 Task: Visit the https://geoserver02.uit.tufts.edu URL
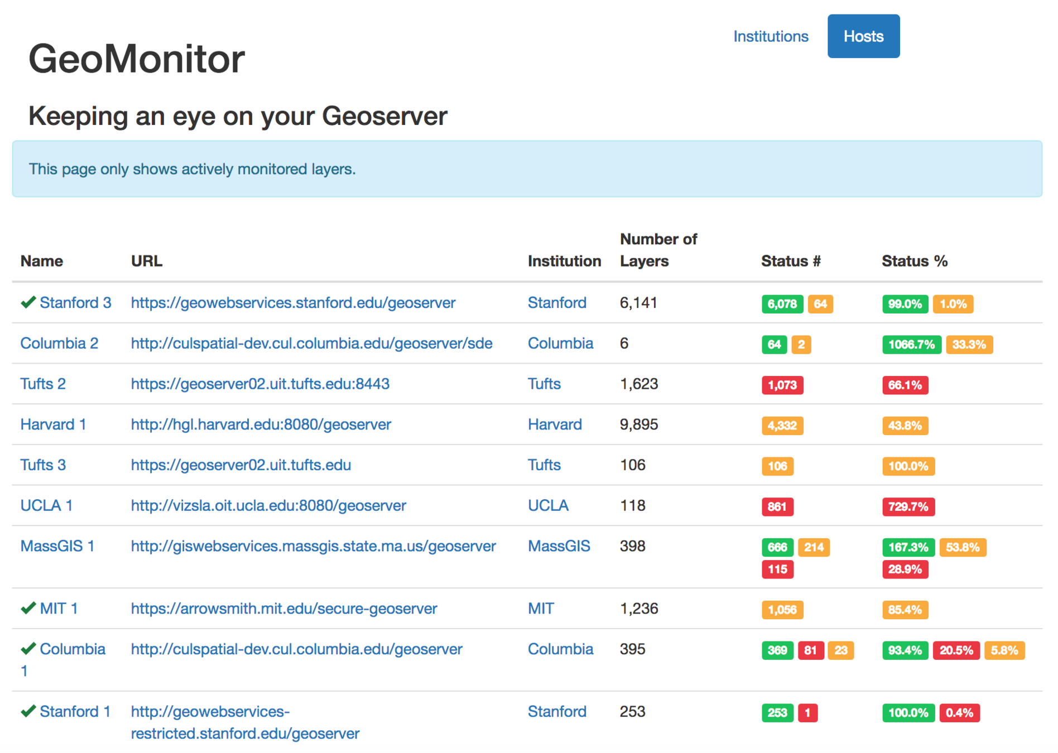point(241,465)
